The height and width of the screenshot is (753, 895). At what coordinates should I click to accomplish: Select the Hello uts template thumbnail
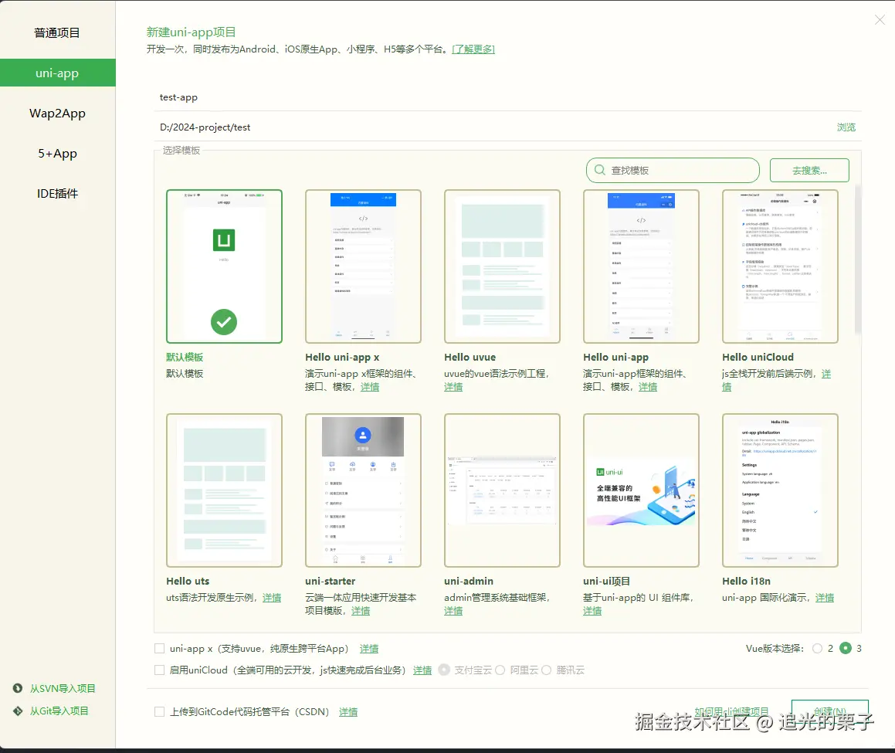tap(224, 490)
